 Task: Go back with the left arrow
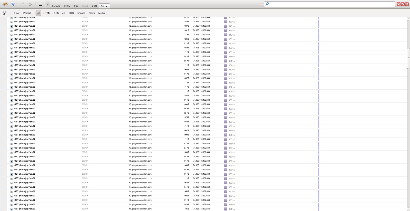[x=23, y=4]
